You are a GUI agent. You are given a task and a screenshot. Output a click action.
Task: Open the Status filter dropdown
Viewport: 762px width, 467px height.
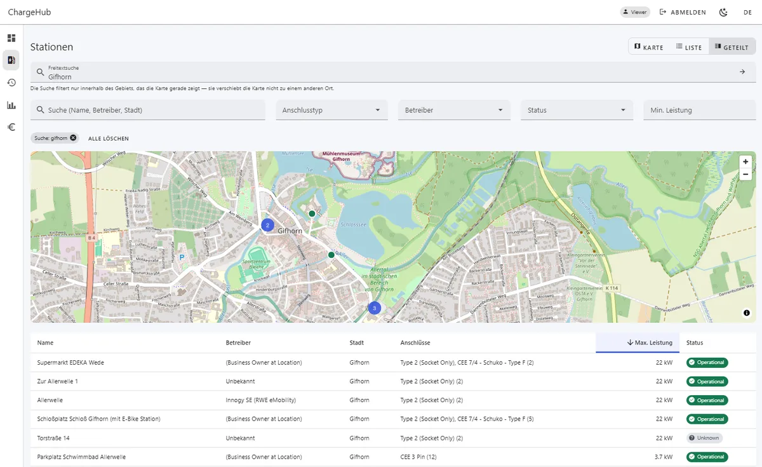point(577,110)
